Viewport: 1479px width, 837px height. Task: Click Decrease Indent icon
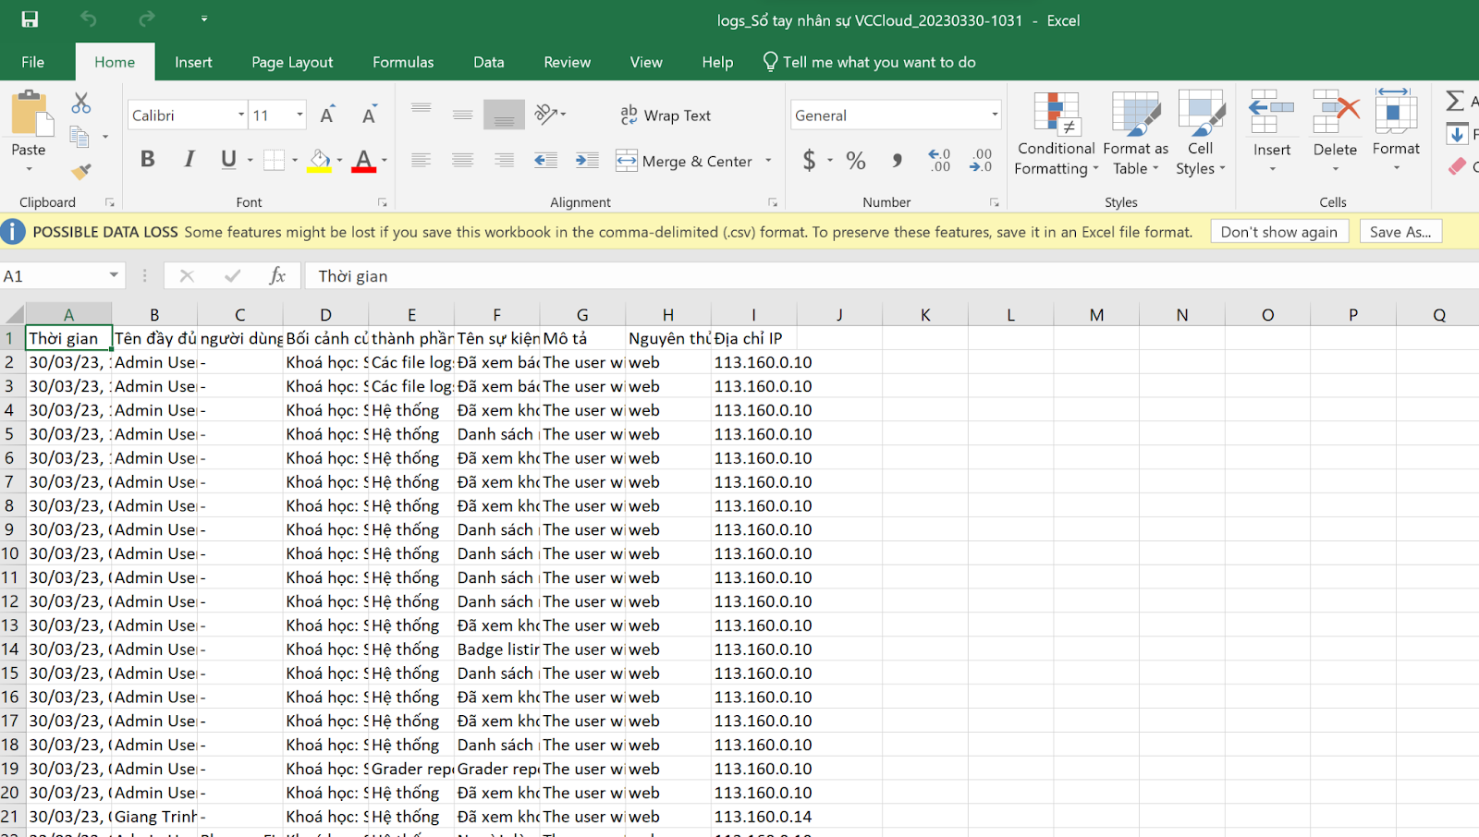(x=545, y=161)
